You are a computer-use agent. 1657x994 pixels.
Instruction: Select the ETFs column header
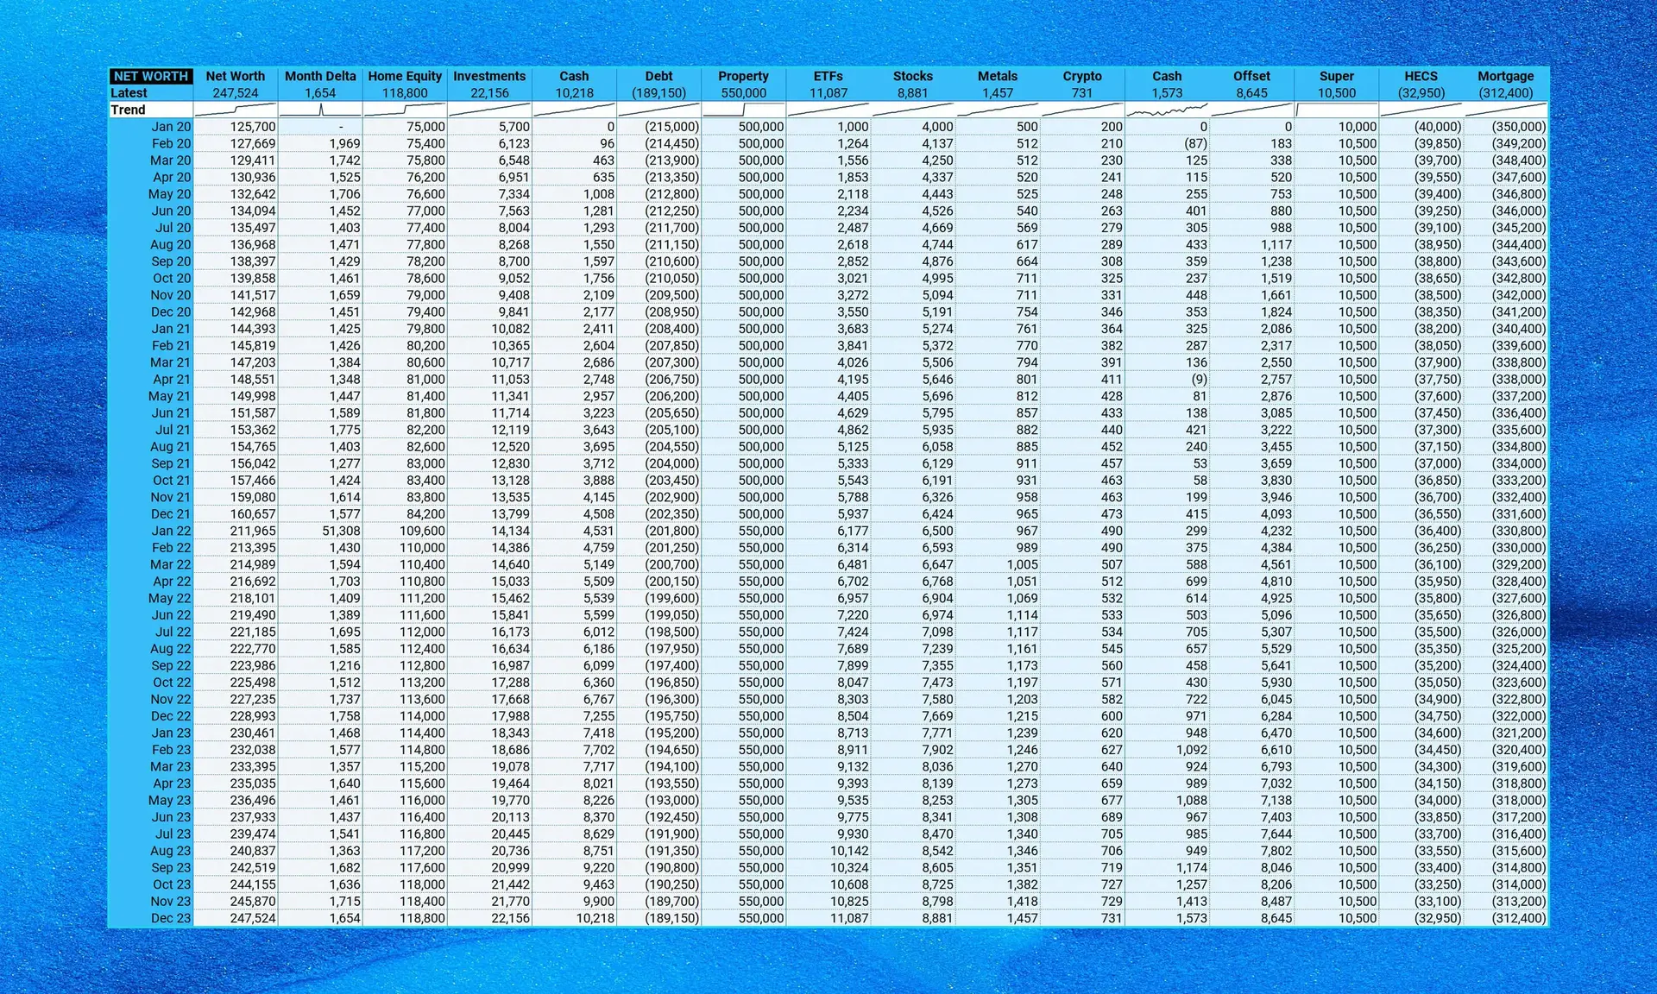828,76
